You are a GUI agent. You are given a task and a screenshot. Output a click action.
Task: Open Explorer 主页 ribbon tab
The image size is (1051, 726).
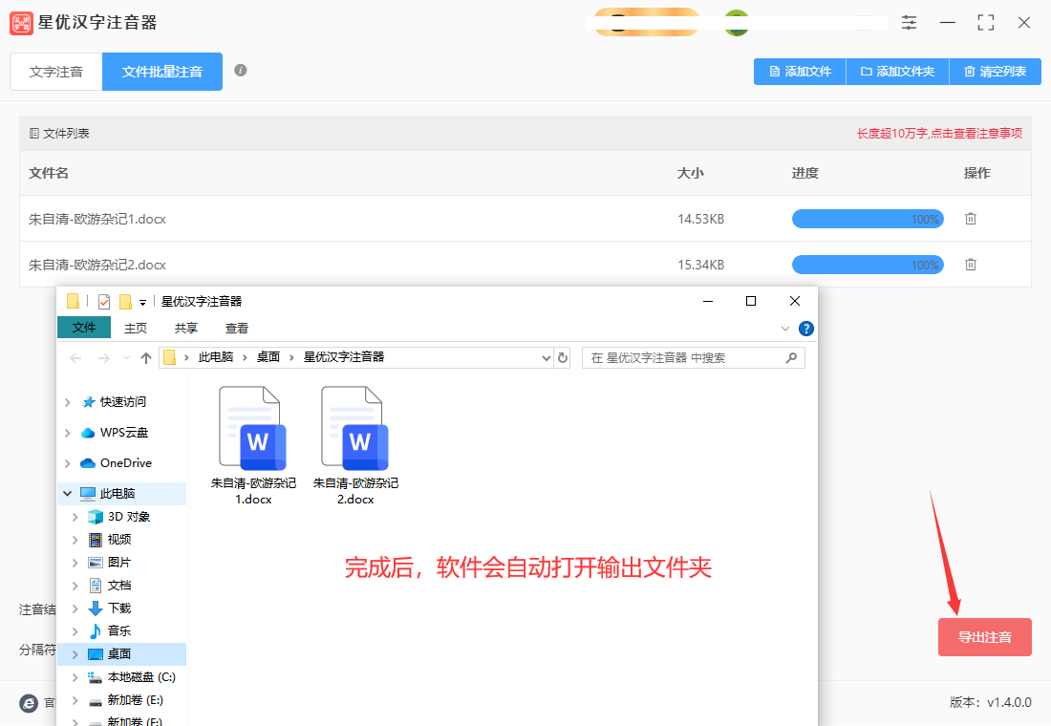[136, 329]
